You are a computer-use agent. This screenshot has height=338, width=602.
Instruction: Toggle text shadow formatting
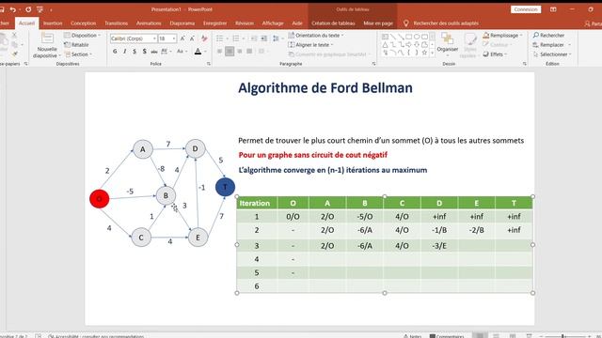[x=144, y=51]
